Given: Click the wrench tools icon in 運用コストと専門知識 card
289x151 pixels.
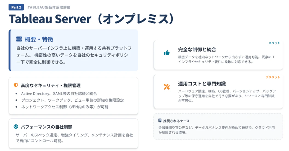Looking at the screenshot, I should pyautogui.click(x=167, y=87).
